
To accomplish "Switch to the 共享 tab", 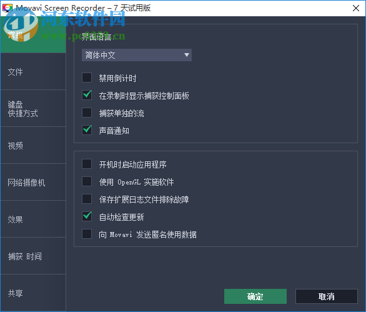I will click(x=33, y=293).
